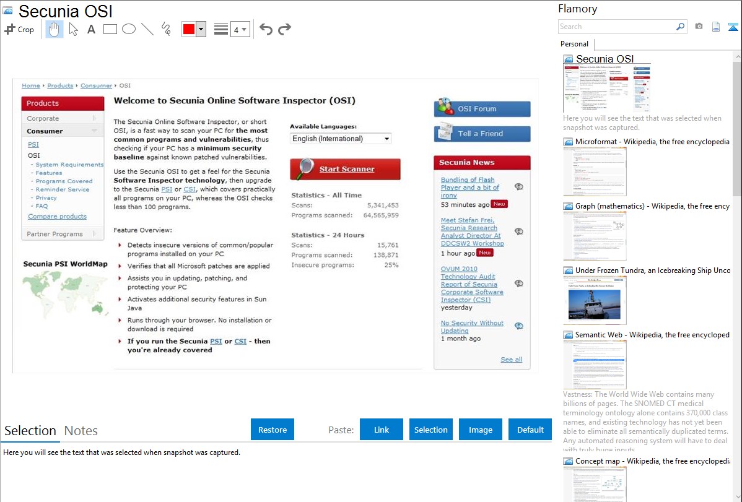Paste as Selection
The image size is (742, 502).
coord(430,430)
